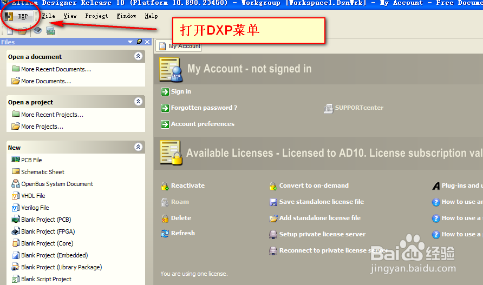This screenshot has height=285, width=483.
Task: Click the Forgotten password arrow icon
Action: pos(165,108)
